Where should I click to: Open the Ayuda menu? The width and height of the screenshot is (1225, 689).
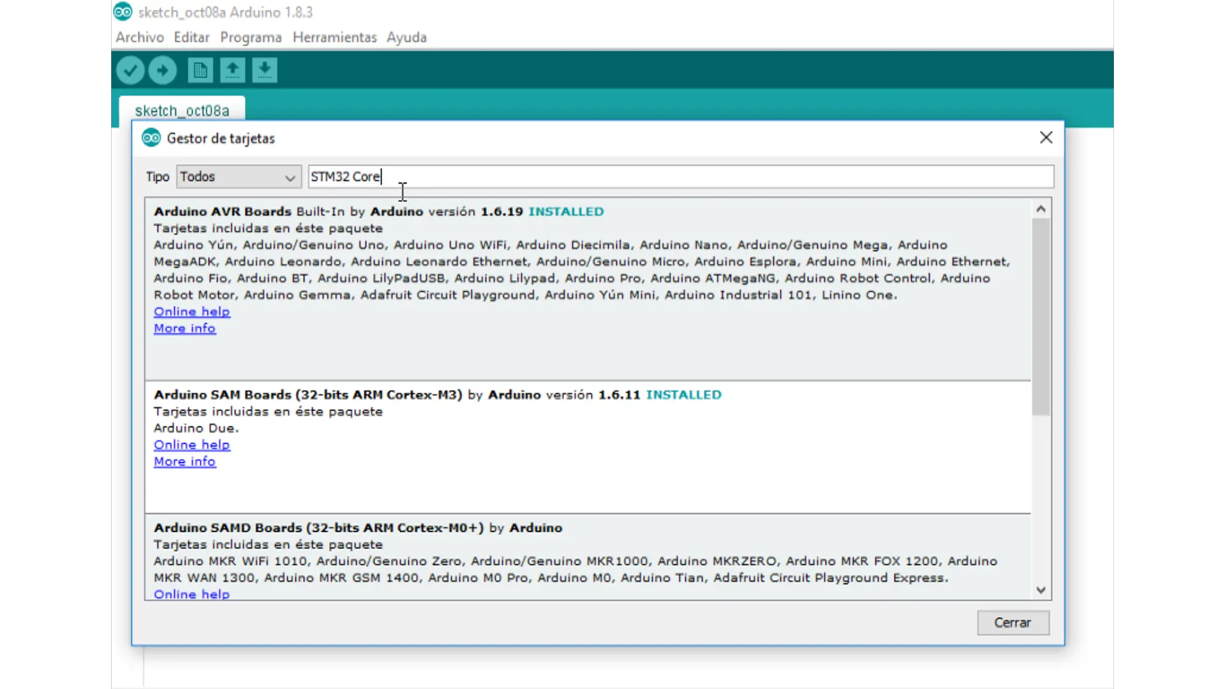[x=406, y=37]
